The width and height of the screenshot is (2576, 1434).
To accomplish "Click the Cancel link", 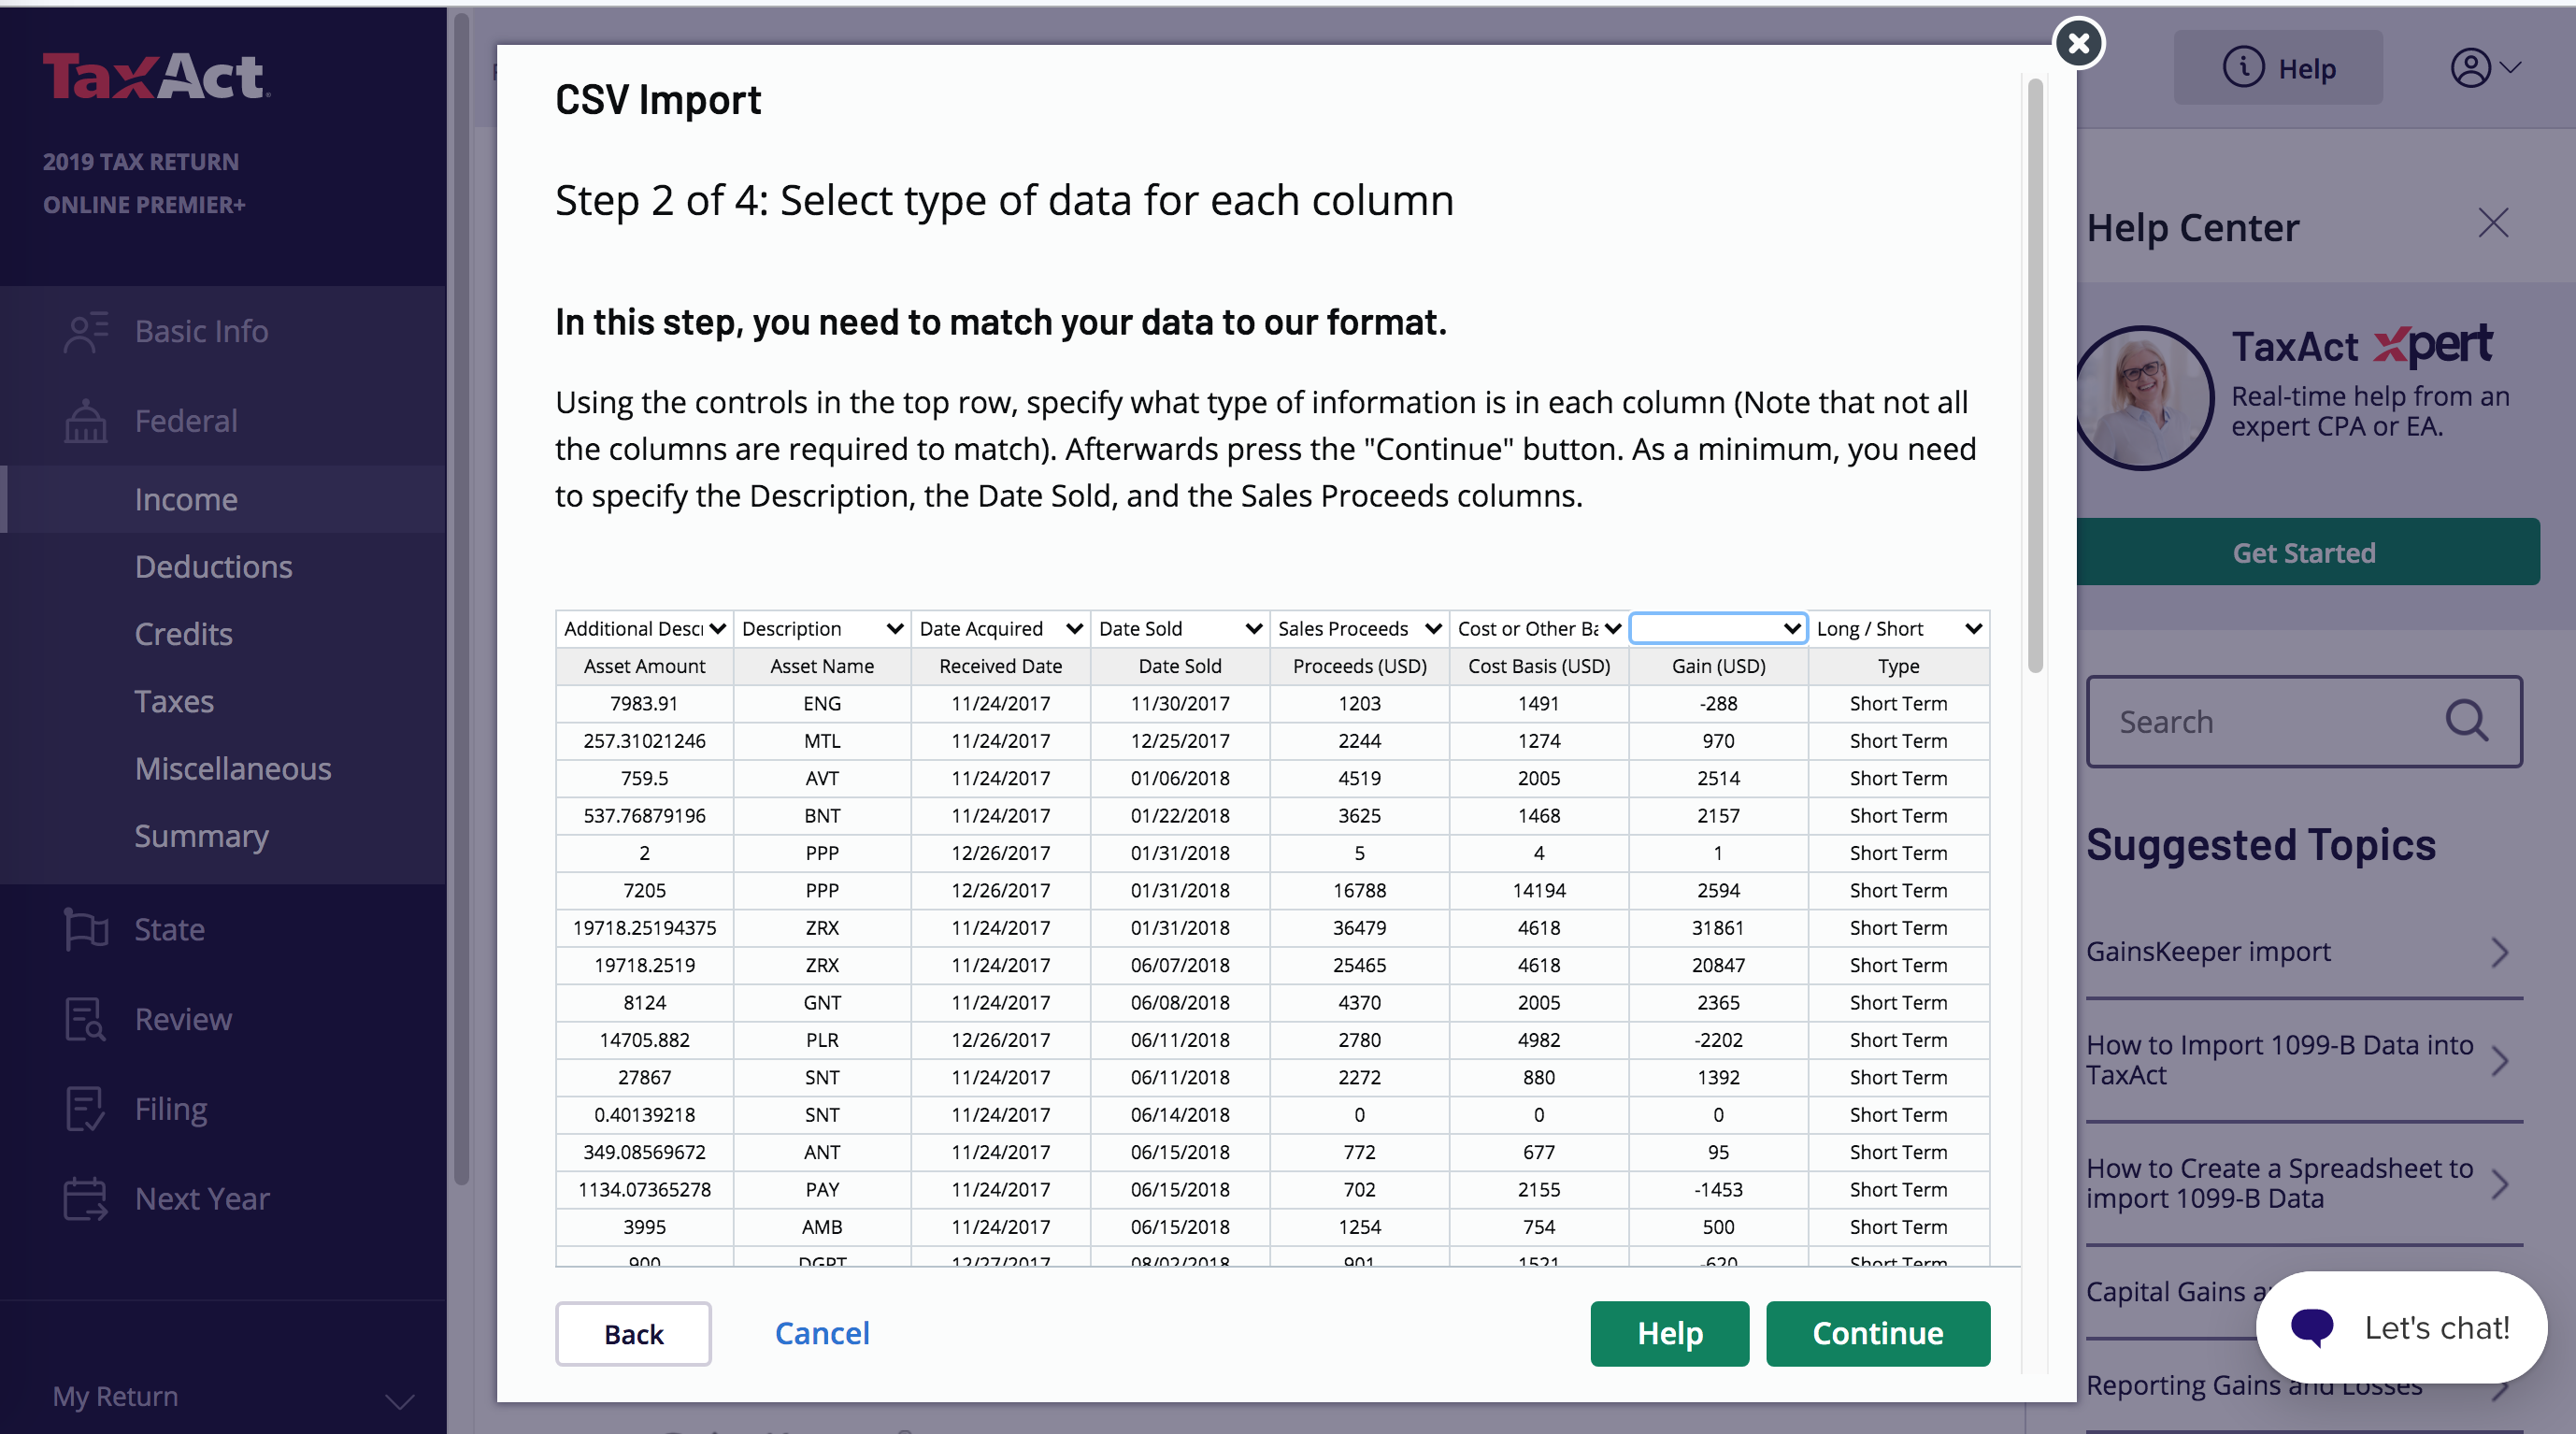I will point(822,1333).
